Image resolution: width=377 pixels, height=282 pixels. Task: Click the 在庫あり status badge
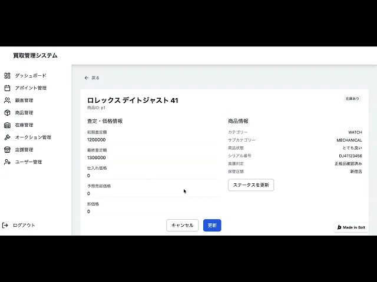pos(352,99)
